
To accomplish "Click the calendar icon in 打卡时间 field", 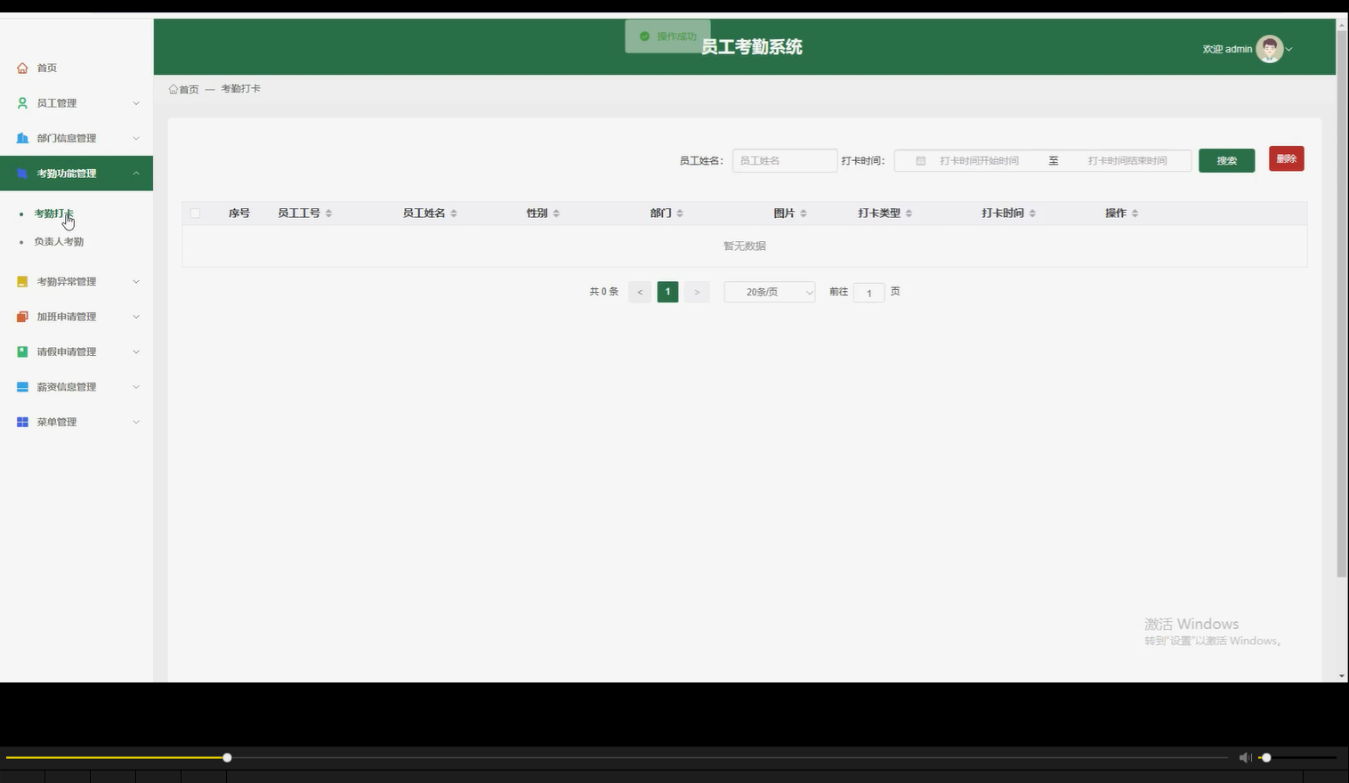I will point(921,161).
